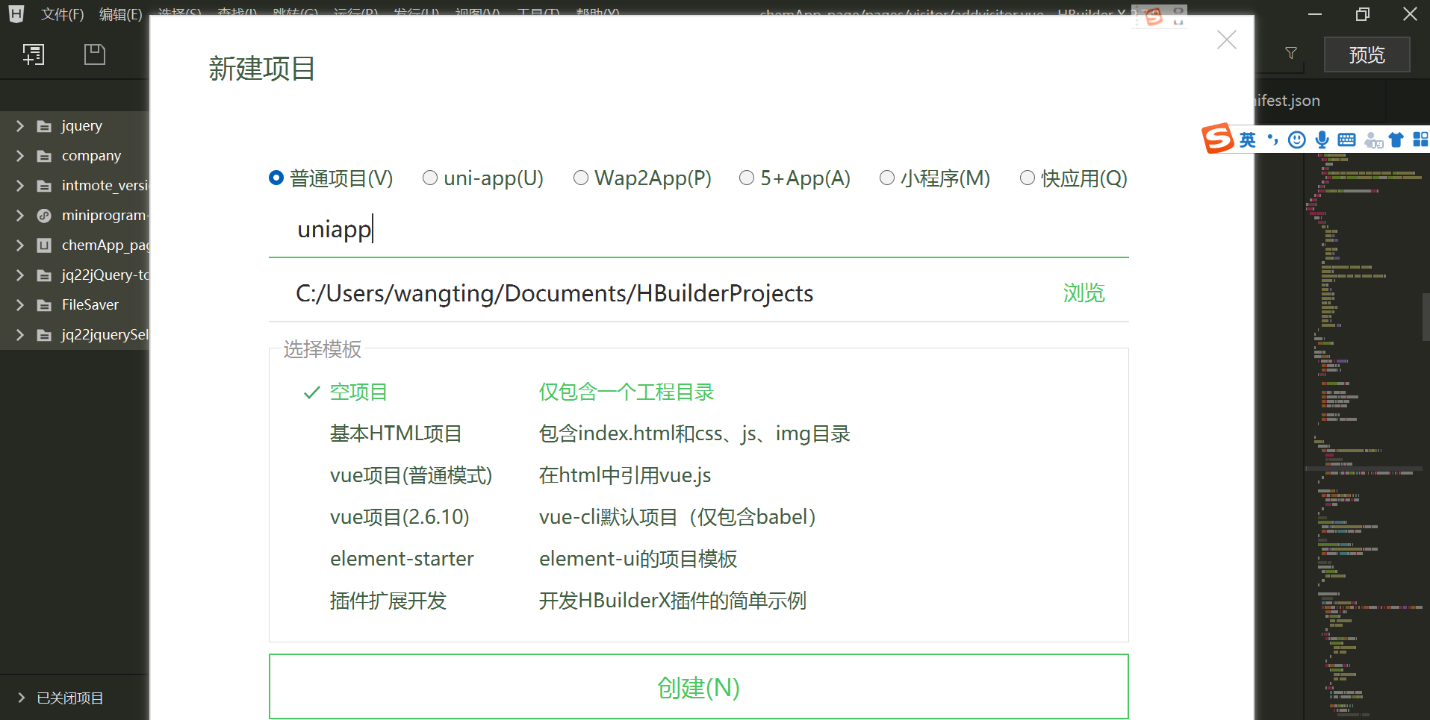Click the chemApp_page uni-app project icon
Viewport: 1430px width, 720px height.
pos(45,245)
